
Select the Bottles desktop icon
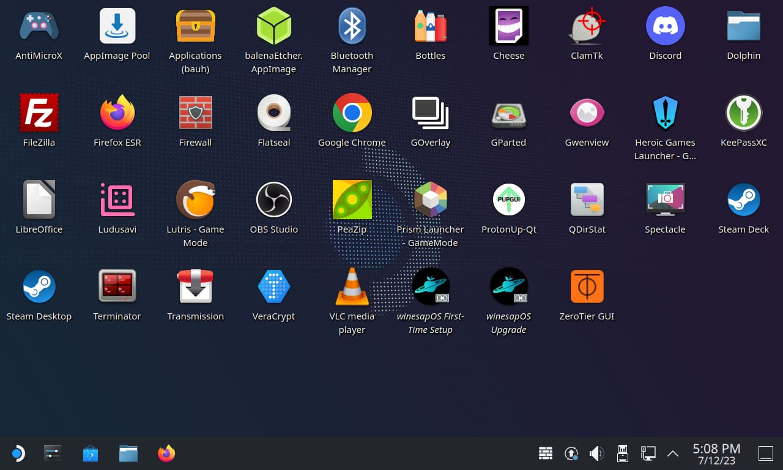430,26
